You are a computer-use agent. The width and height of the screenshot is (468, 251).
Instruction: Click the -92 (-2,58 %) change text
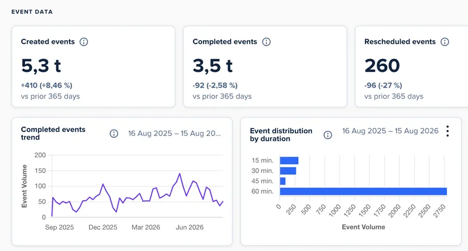[x=215, y=85]
